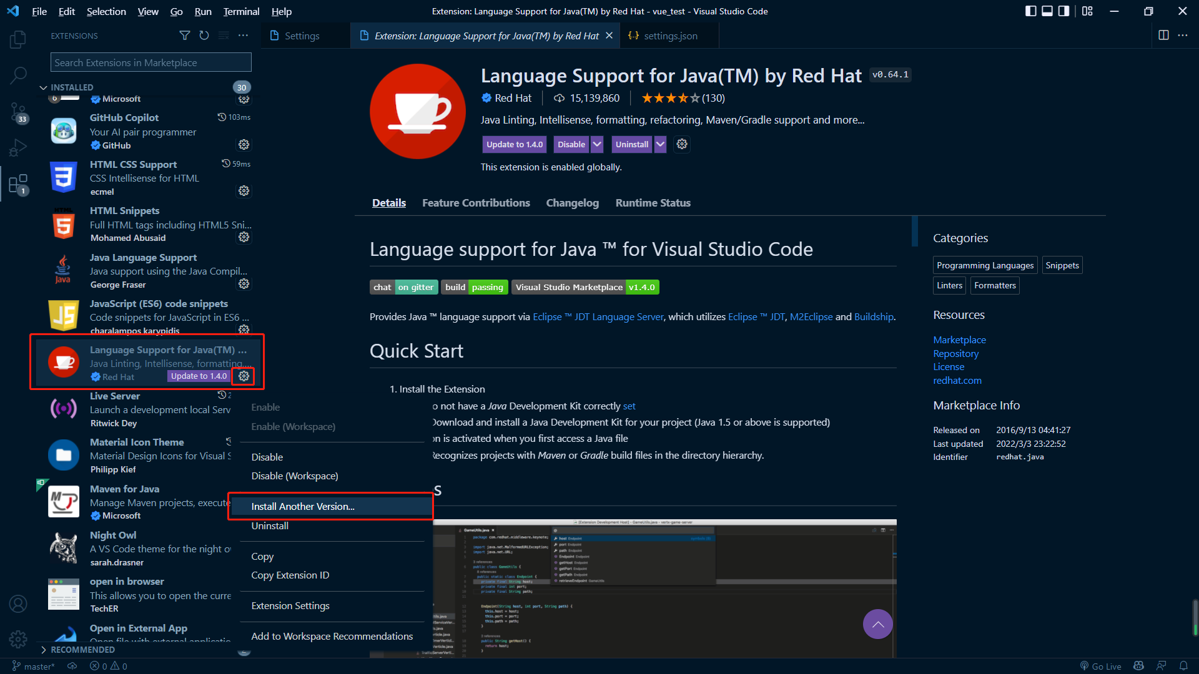Customize layout icon in title bar
Viewport: 1199px width, 674px height.
[x=1087, y=11]
